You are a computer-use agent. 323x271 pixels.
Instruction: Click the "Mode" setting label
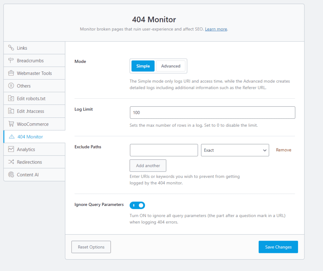pyautogui.click(x=80, y=62)
